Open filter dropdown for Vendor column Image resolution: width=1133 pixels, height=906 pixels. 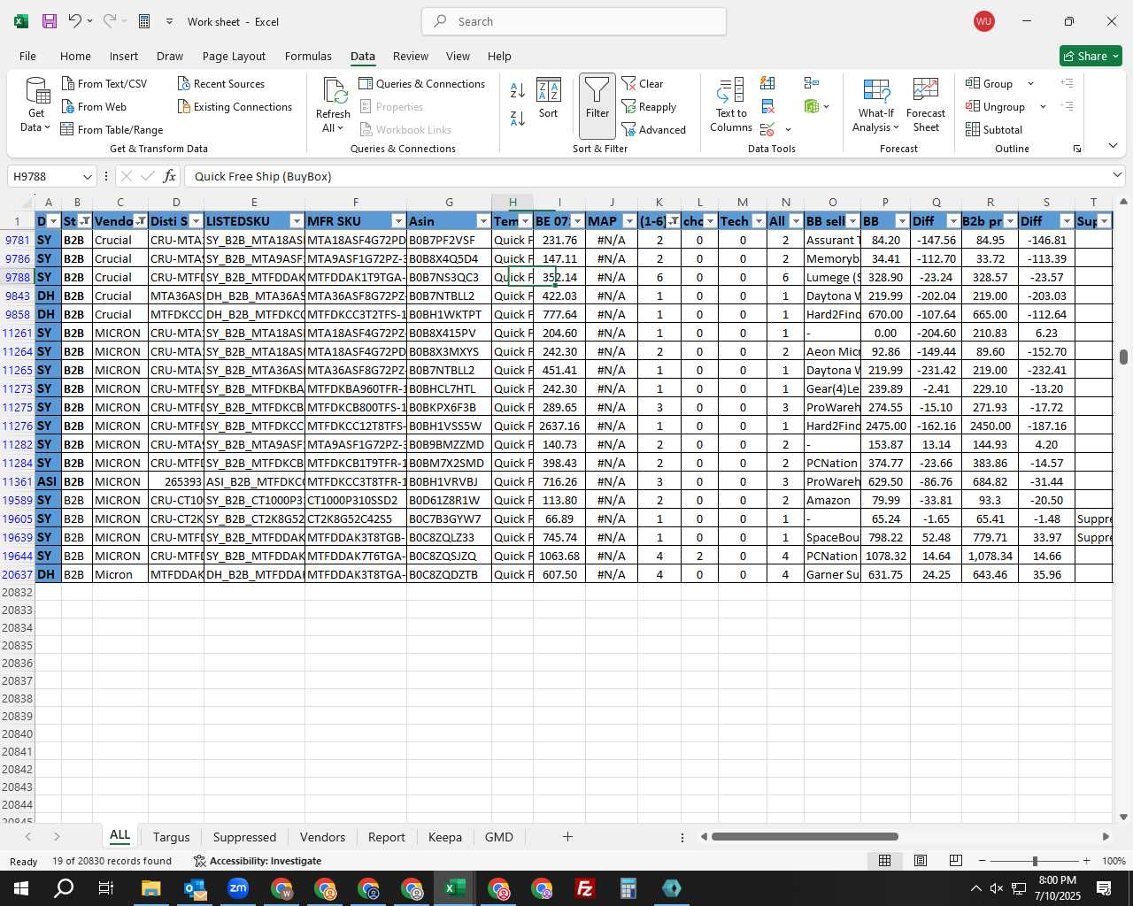click(x=141, y=221)
